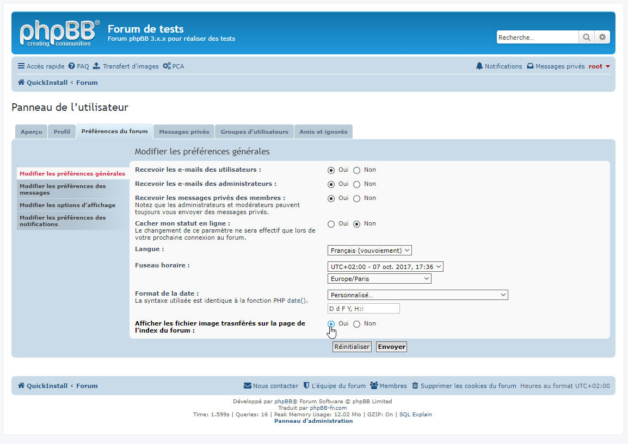Click the phpBB logo

[60, 33]
